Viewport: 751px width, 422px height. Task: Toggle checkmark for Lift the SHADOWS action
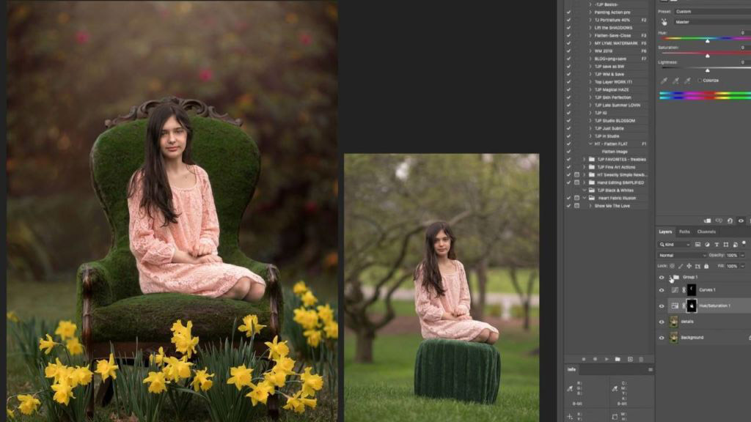pyautogui.click(x=568, y=28)
